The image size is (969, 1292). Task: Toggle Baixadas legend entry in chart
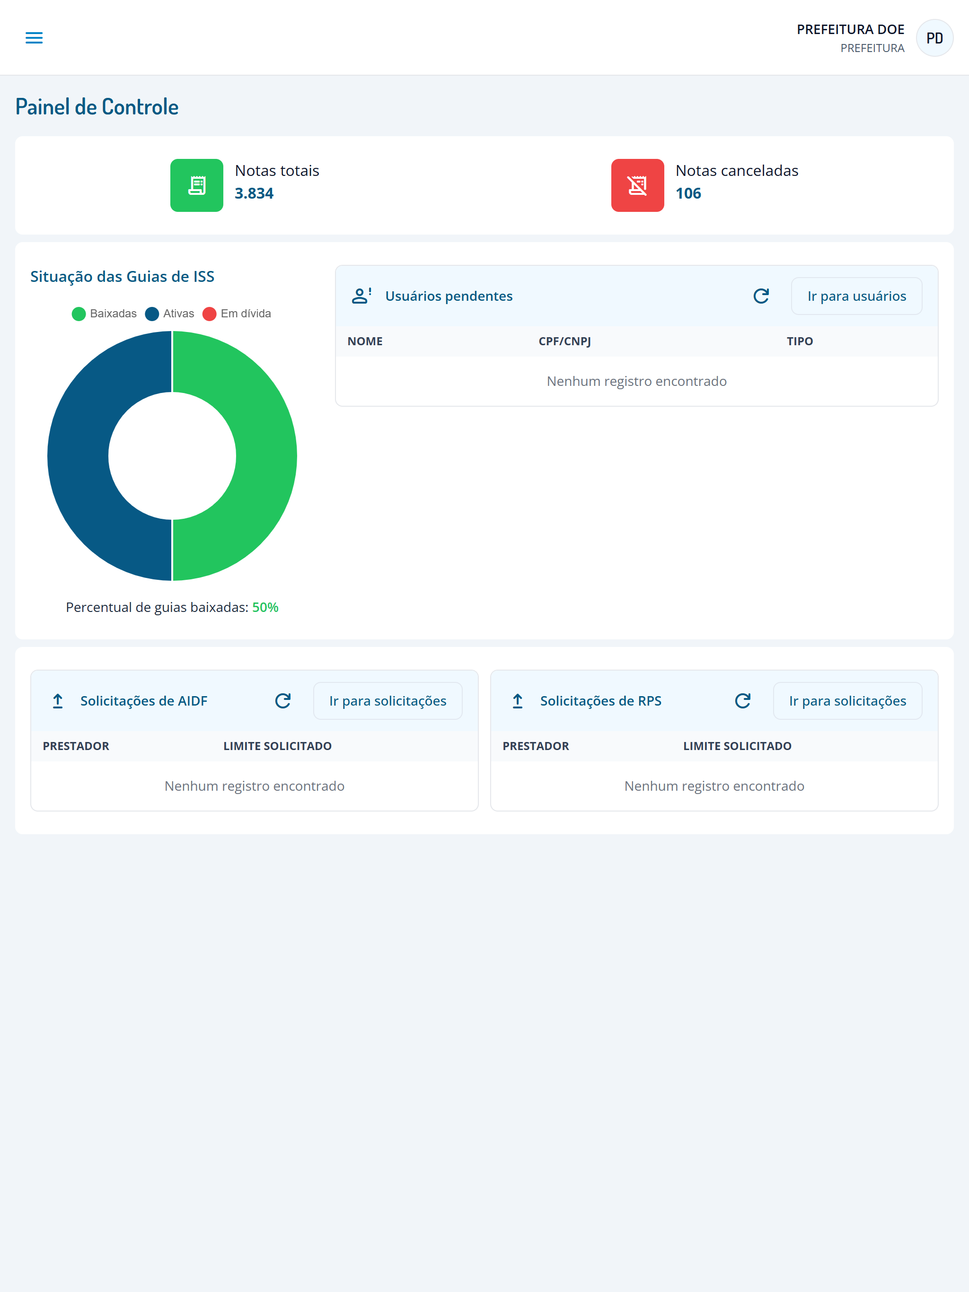[104, 314]
